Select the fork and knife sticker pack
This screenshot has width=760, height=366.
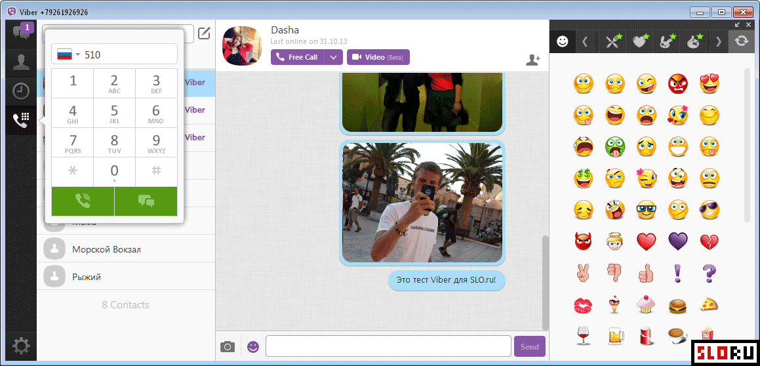coord(614,42)
